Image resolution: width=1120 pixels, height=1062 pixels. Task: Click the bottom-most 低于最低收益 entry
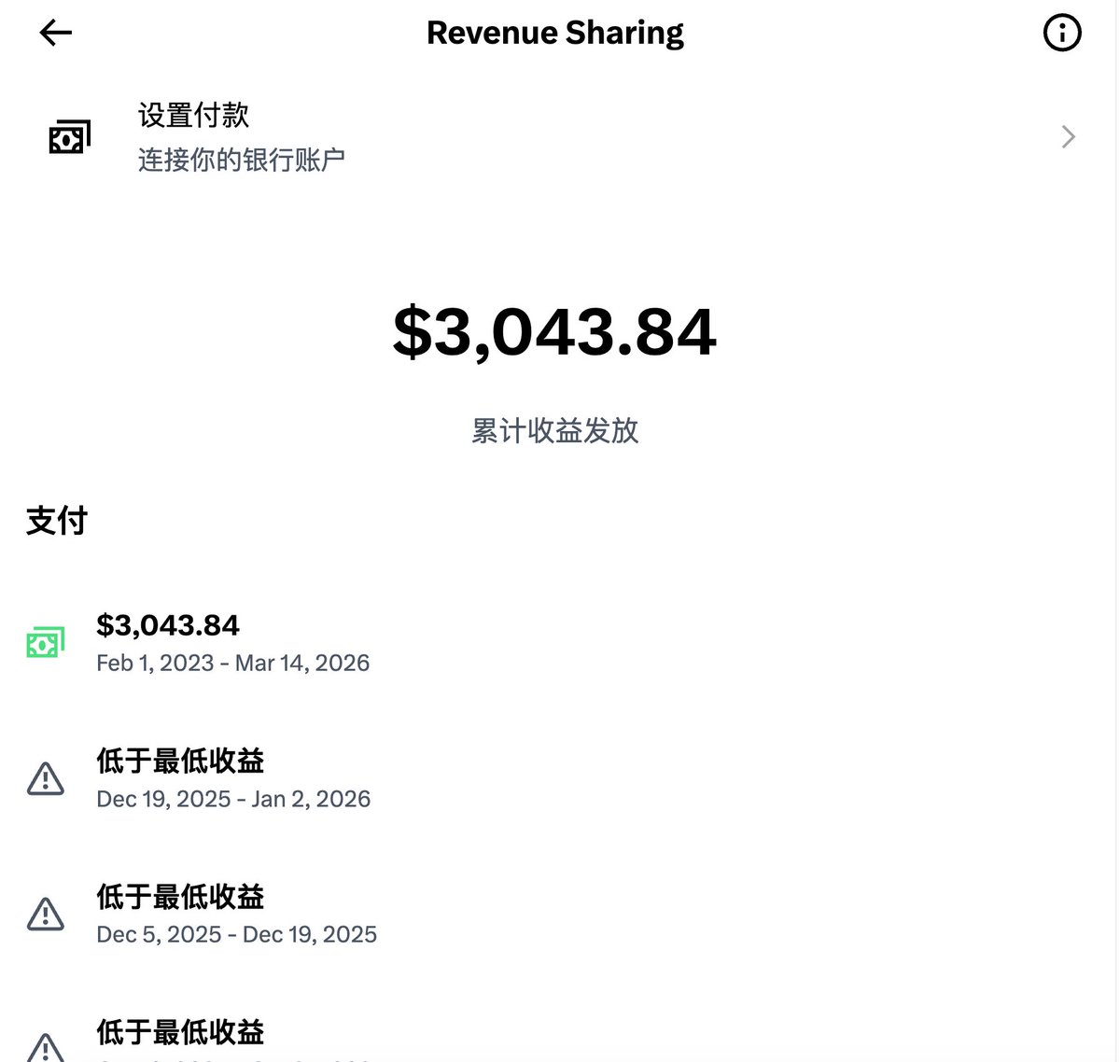180,1032
